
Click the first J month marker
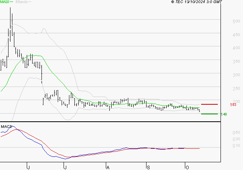pos(28,168)
